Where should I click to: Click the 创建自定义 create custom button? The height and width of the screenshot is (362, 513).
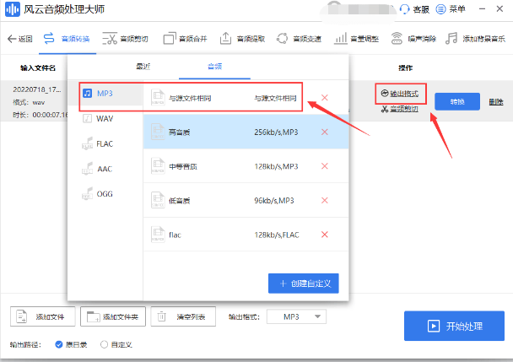(303, 284)
